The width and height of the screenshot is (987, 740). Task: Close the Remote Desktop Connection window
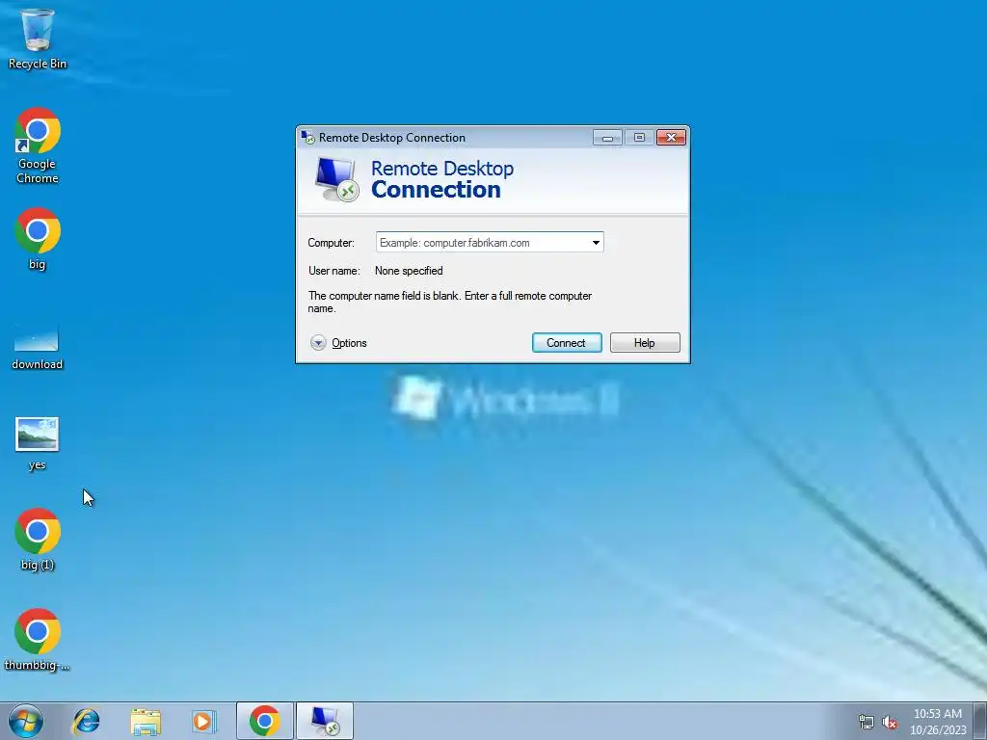(671, 137)
